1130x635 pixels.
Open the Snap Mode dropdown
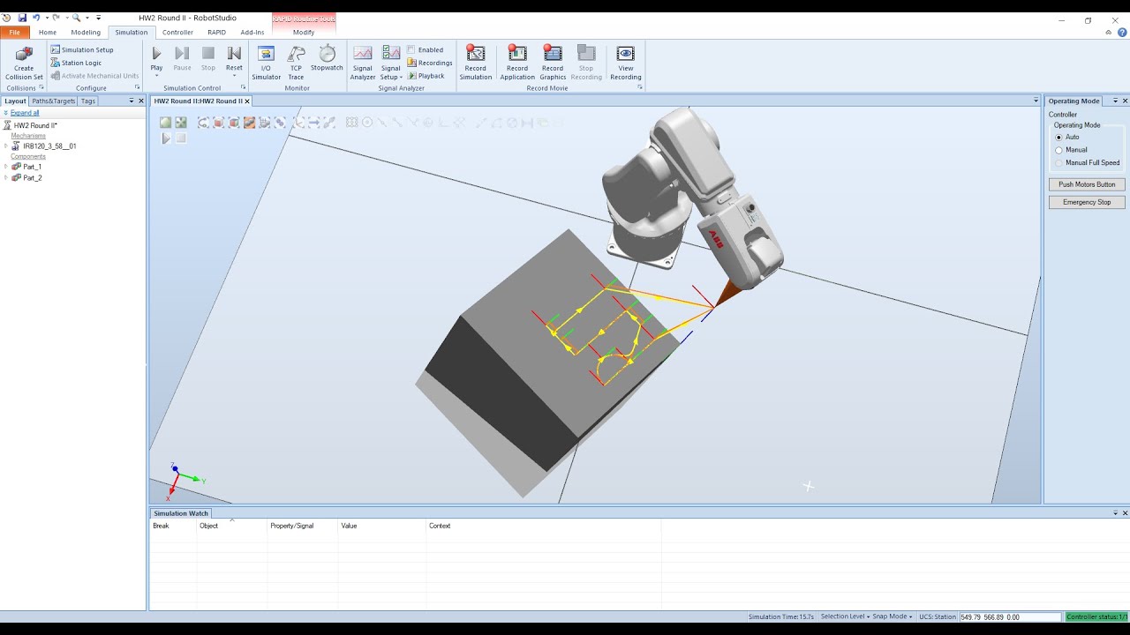(x=891, y=616)
